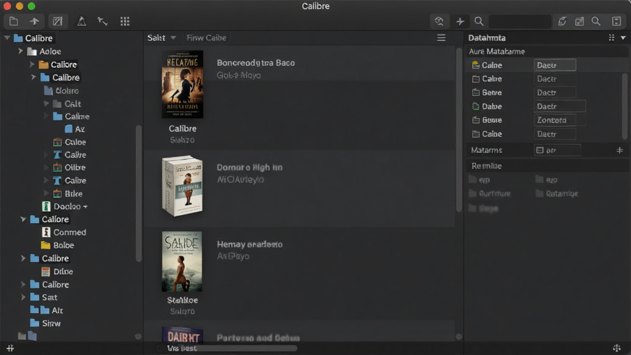This screenshot has width=631, height=355.
Task: Click the sidebar tree vertical scrollbar
Action: [x=139, y=193]
